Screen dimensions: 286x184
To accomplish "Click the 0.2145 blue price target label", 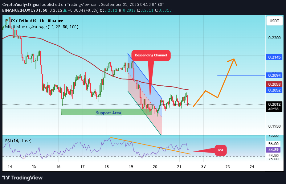I will point(274,57).
